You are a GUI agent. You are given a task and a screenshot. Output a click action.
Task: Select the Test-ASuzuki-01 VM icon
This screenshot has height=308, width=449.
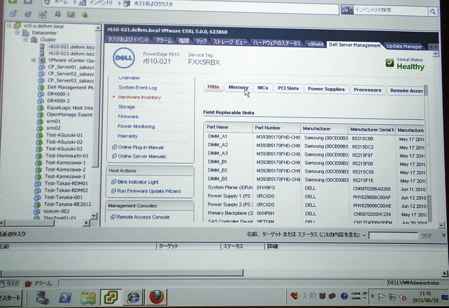(x=39, y=135)
